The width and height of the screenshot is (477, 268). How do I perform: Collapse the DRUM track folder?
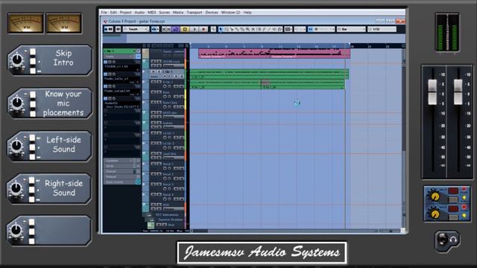(x=144, y=62)
